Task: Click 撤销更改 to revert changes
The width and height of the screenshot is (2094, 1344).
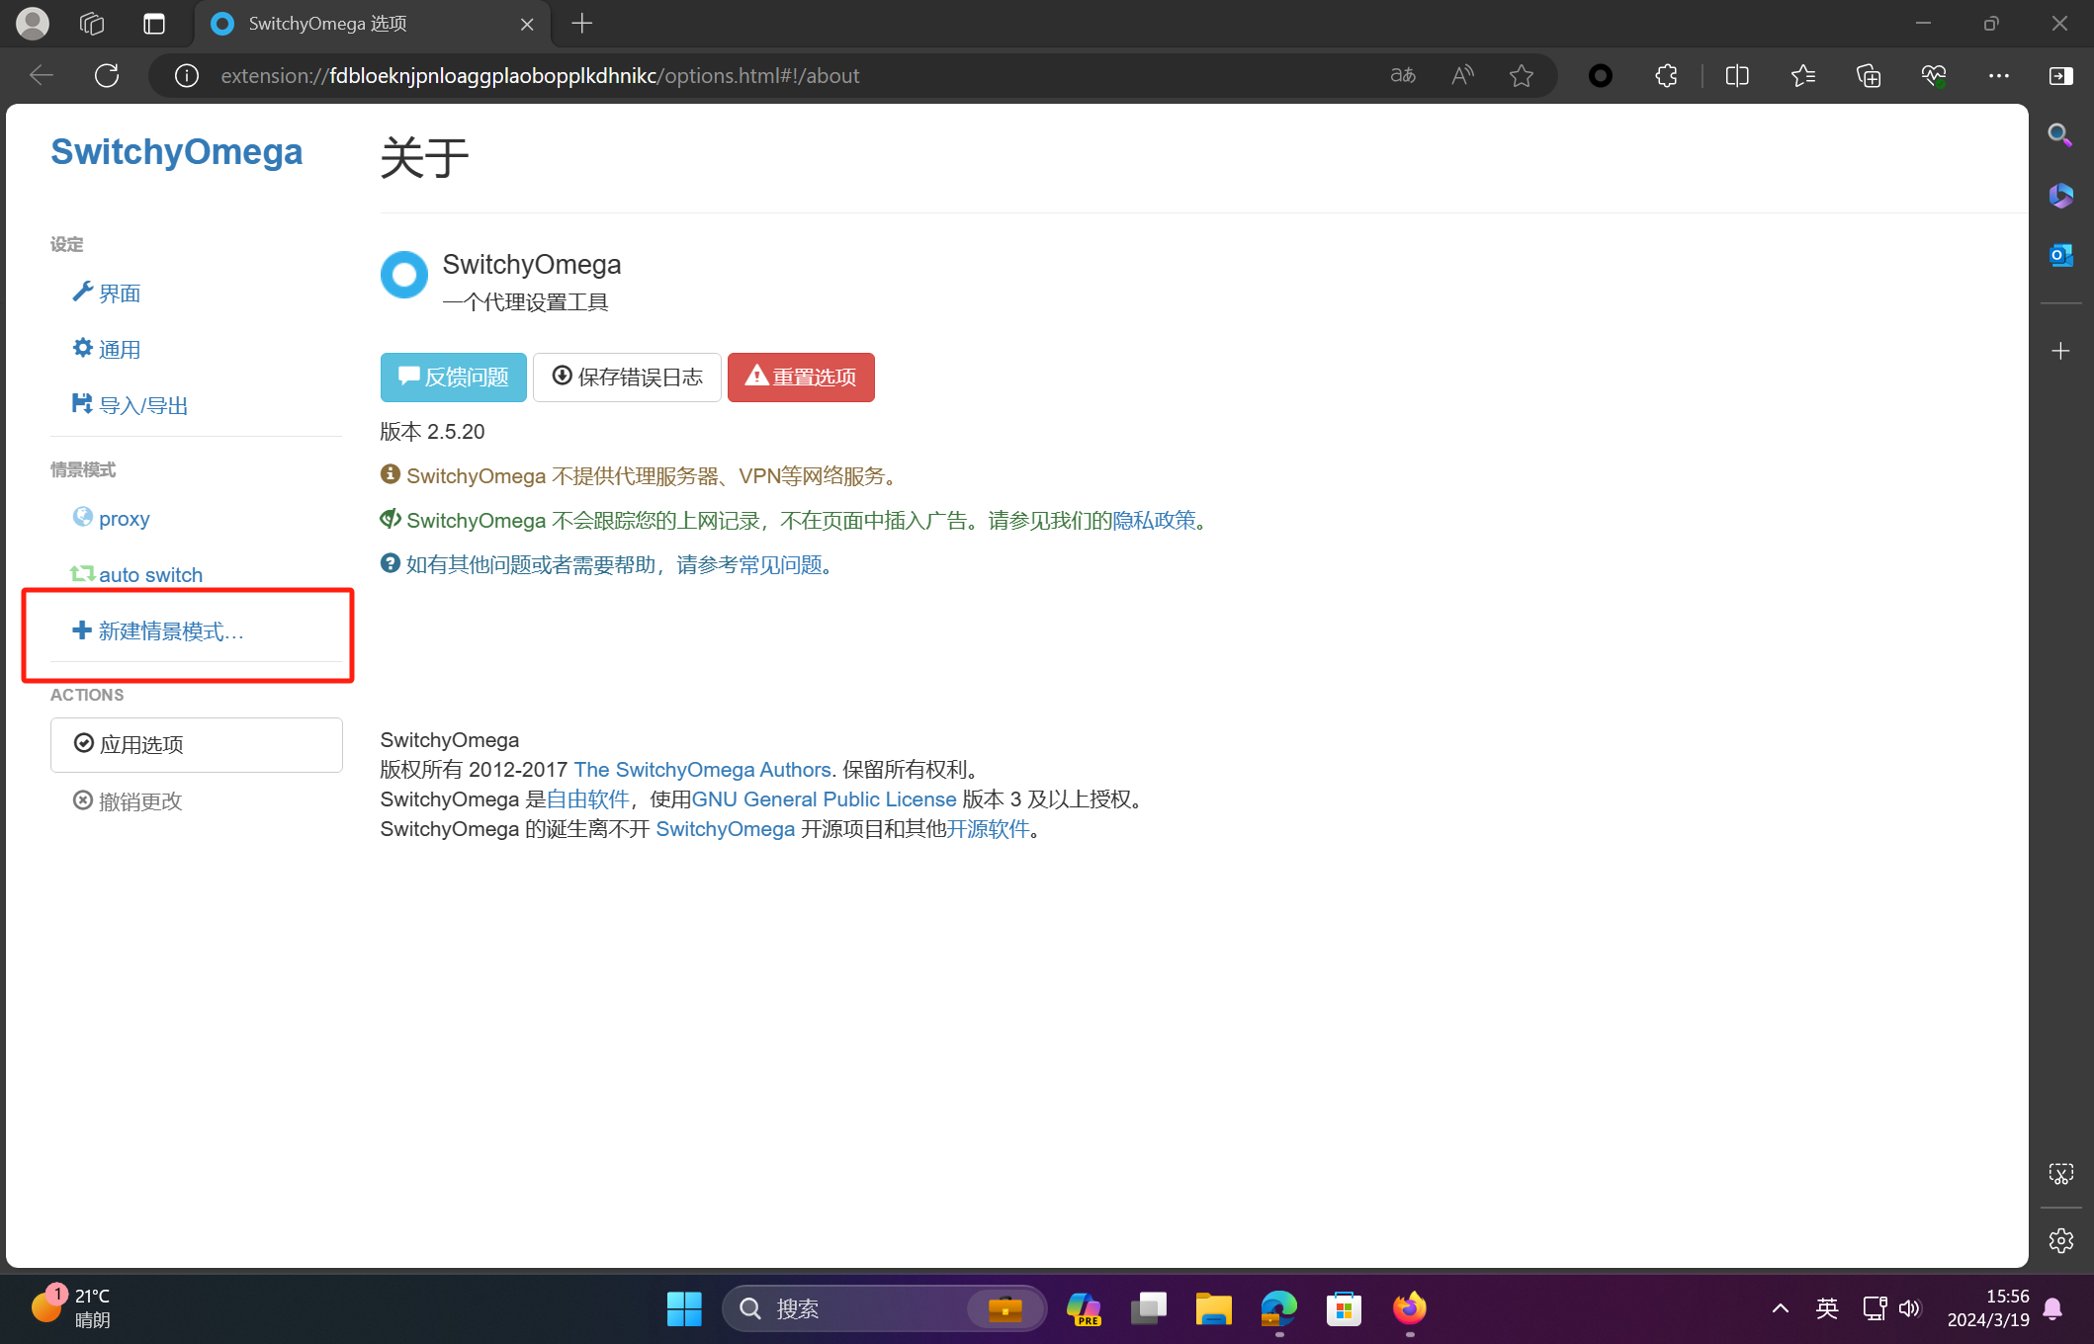Action: (x=139, y=801)
